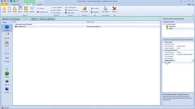Add a Timer element

[x=9, y=9]
